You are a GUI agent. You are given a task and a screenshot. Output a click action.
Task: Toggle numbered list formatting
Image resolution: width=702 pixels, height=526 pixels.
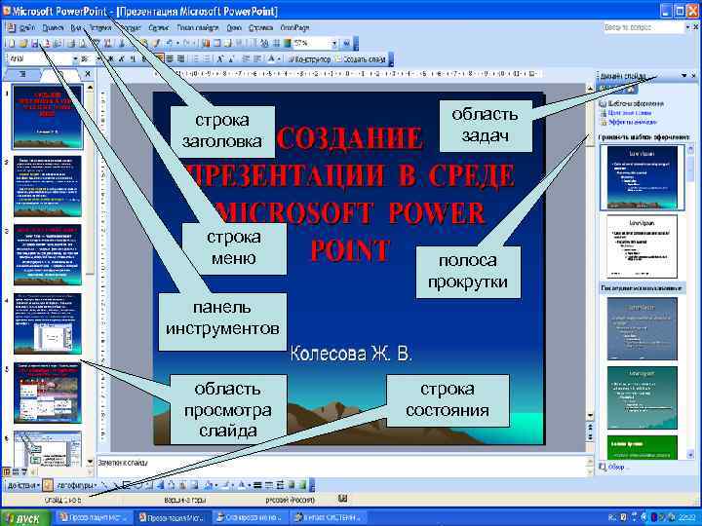[x=196, y=59]
